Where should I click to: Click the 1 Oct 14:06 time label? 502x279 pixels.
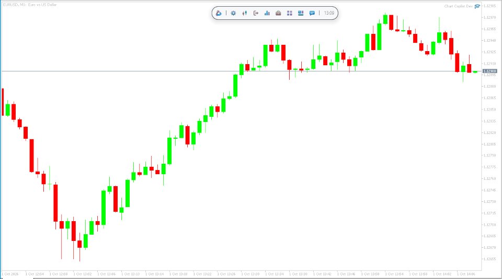click(x=466, y=274)
